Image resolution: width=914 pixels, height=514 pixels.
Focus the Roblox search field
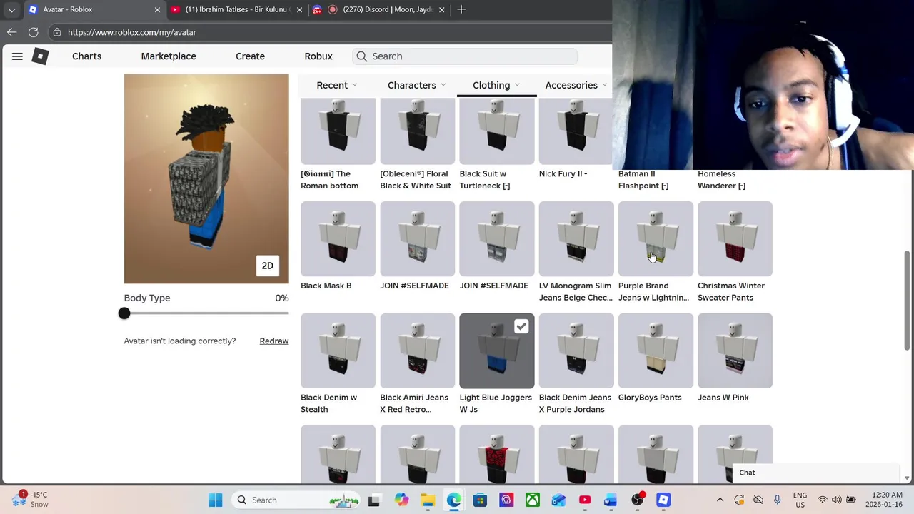(x=464, y=56)
